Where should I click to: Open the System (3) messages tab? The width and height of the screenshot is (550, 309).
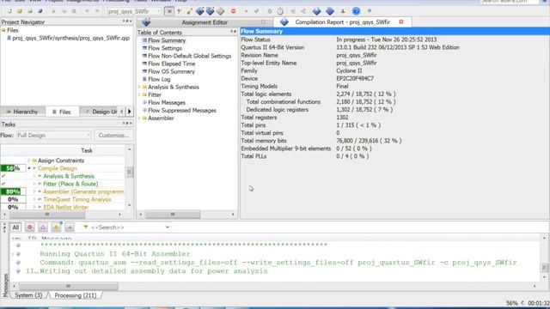pos(28,295)
